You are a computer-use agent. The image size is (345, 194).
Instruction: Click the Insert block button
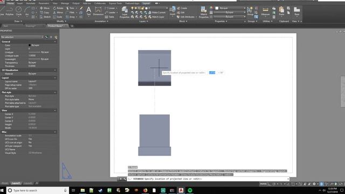(172, 11)
